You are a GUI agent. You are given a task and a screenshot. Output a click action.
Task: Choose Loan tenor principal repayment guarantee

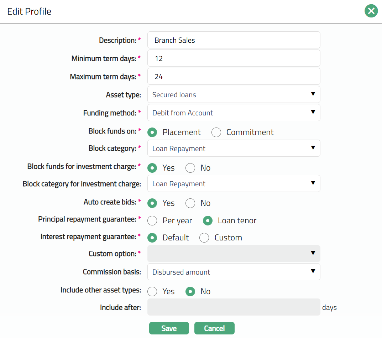pyautogui.click(x=208, y=221)
